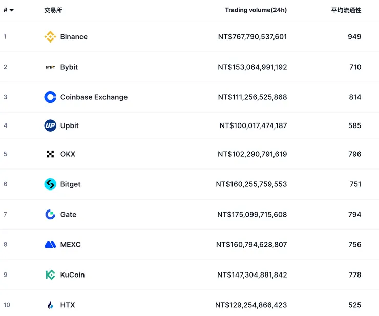
Task: Click the OKX logo icon
Action: point(50,154)
